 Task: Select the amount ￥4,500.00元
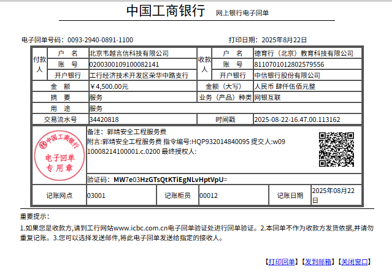pos(109,86)
